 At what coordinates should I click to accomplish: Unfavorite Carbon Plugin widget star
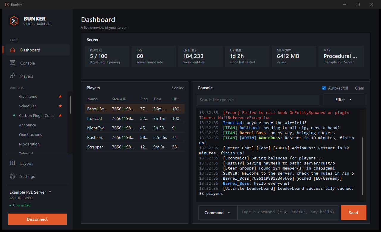[x=60, y=115]
